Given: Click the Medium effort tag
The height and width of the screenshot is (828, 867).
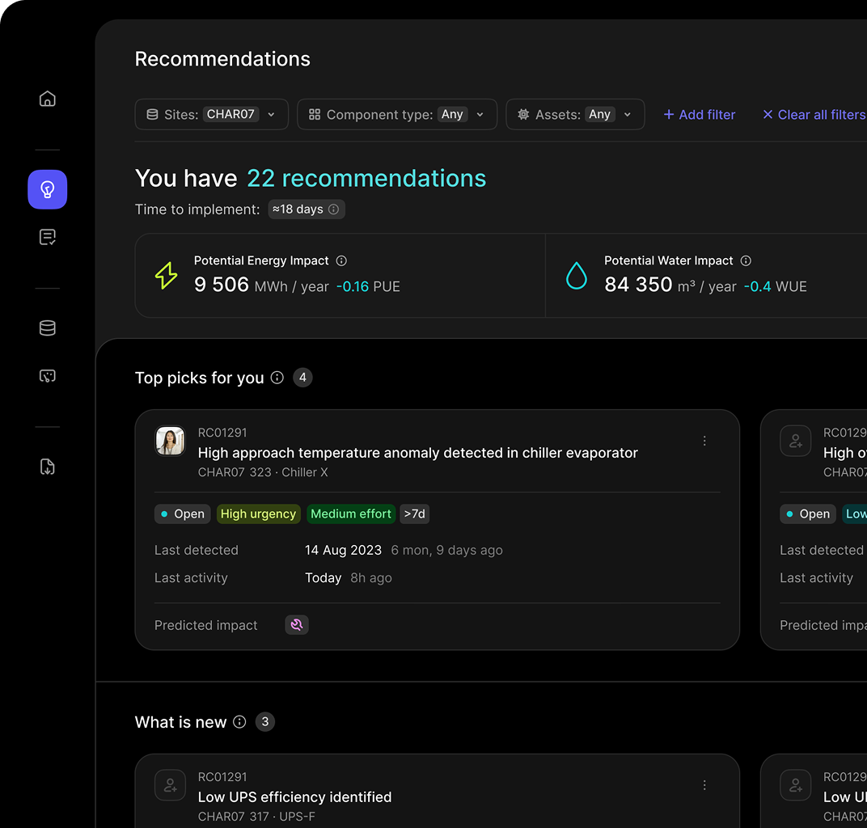Looking at the screenshot, I should 350,513.
